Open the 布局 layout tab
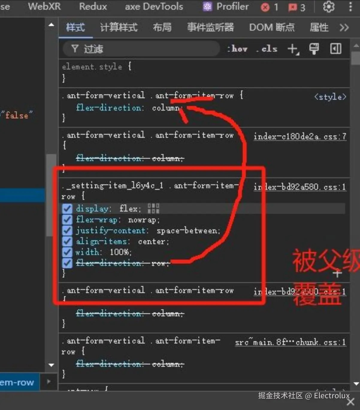 (162, 28)
